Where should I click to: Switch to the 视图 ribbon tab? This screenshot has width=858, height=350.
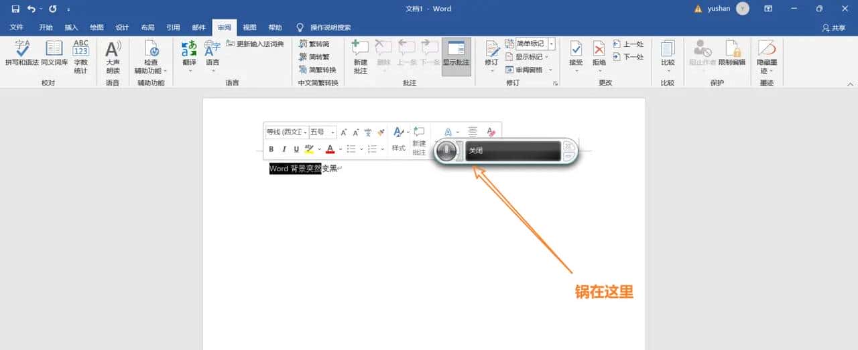pyautogui.click(x=249, y=27)
